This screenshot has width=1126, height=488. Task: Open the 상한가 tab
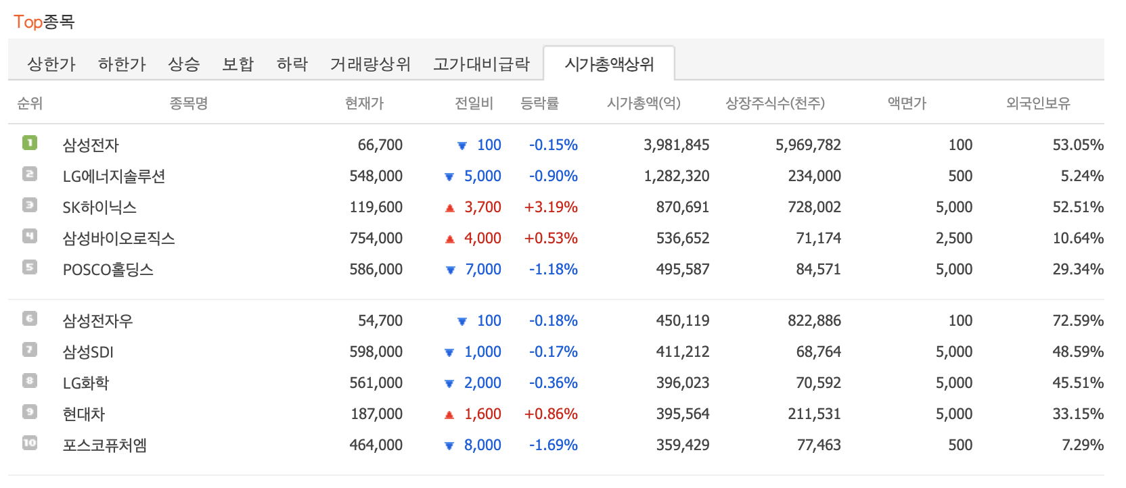point(51,64)
